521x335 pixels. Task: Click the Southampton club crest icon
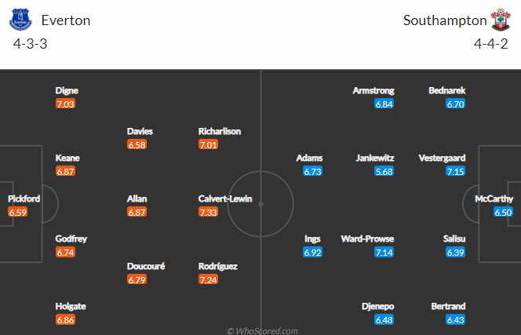click(501, 20)
